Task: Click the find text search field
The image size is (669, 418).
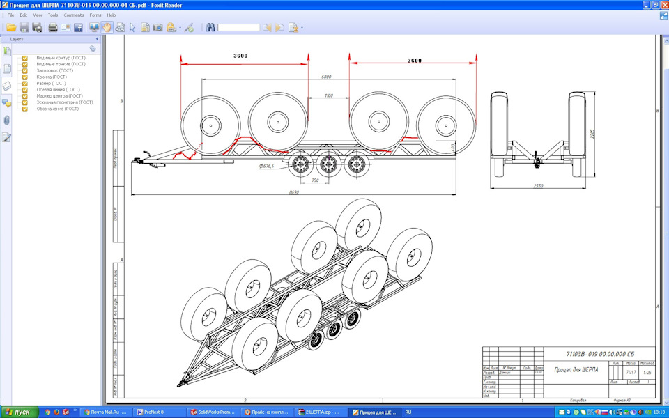Action: [238, 28]
